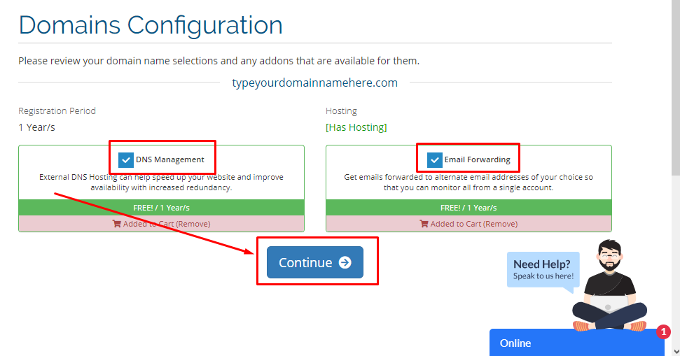This screenshot has width=680, height=356.
Task: Click the typeyourdomainnamehere.com domain name
Action: pos(314,83)
